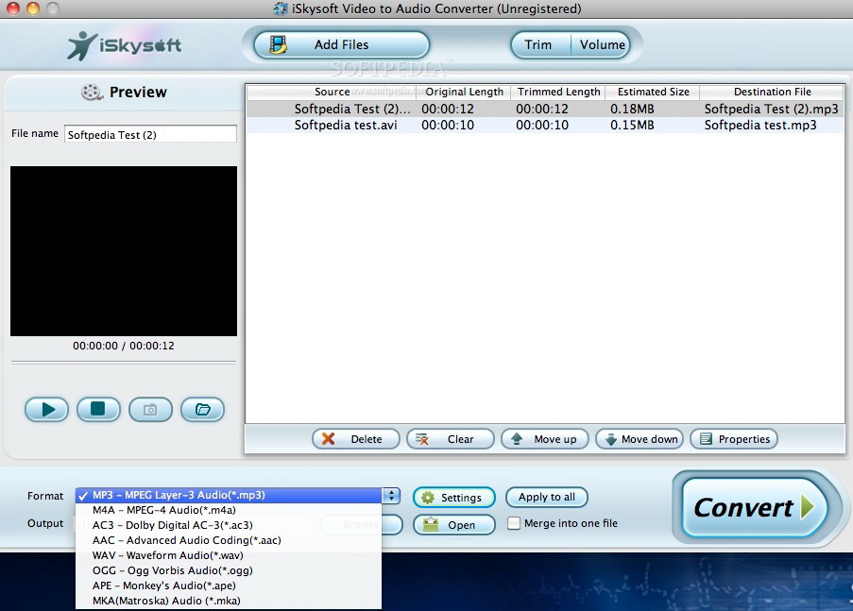Choose WAV - Waveform Audio format

(229, 555)
